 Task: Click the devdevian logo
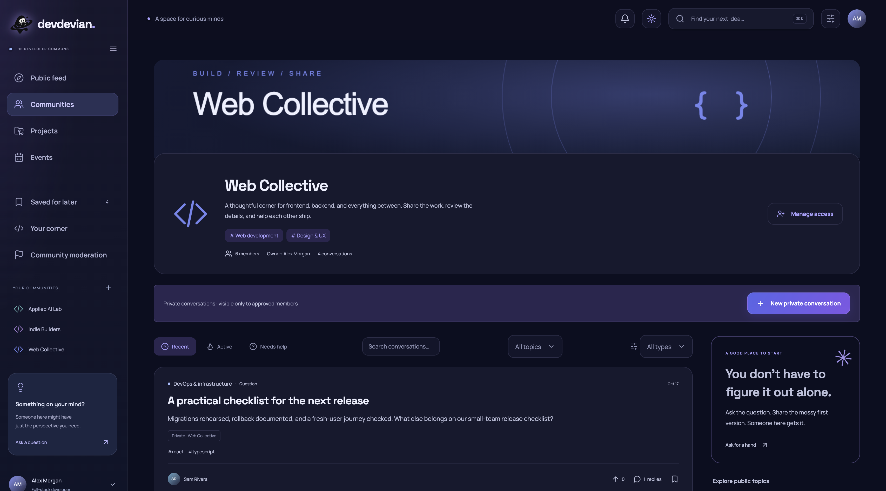click(x=52, y=24)
